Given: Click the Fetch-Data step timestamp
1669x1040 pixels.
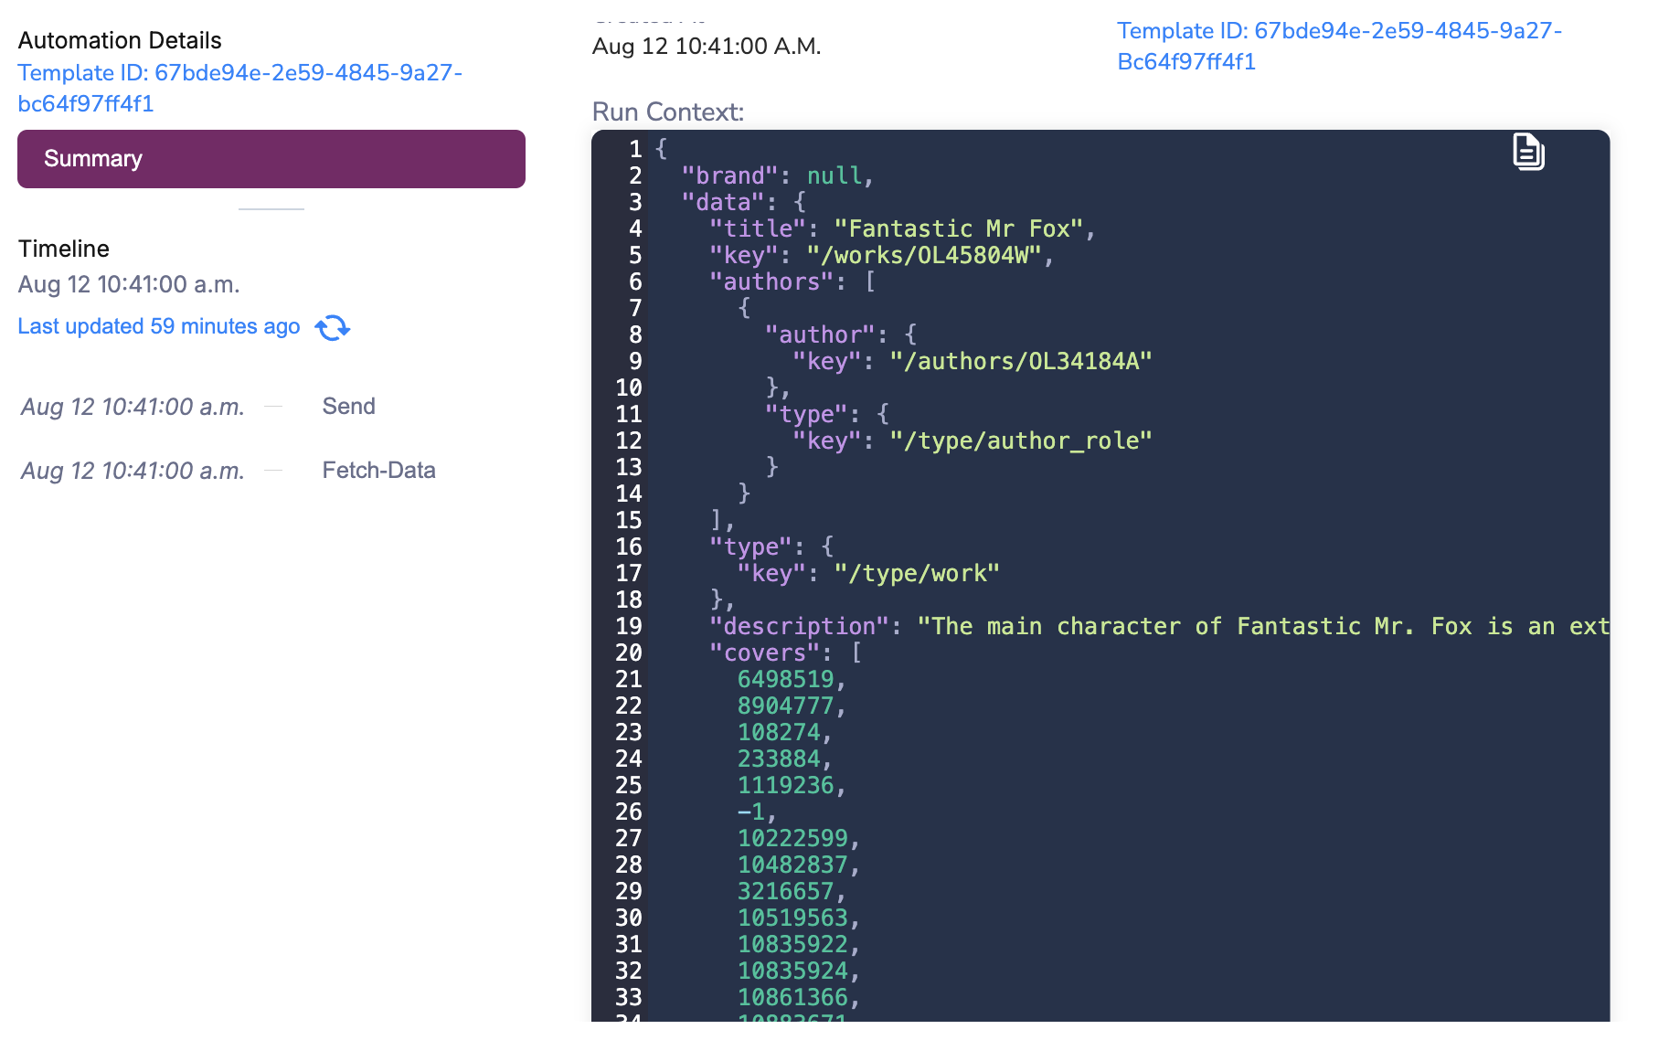Looking at the screenshot, I should click(x=133, y=471).
